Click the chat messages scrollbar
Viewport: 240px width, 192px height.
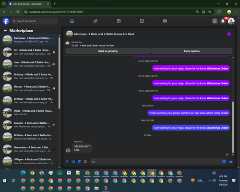(233, 127)
